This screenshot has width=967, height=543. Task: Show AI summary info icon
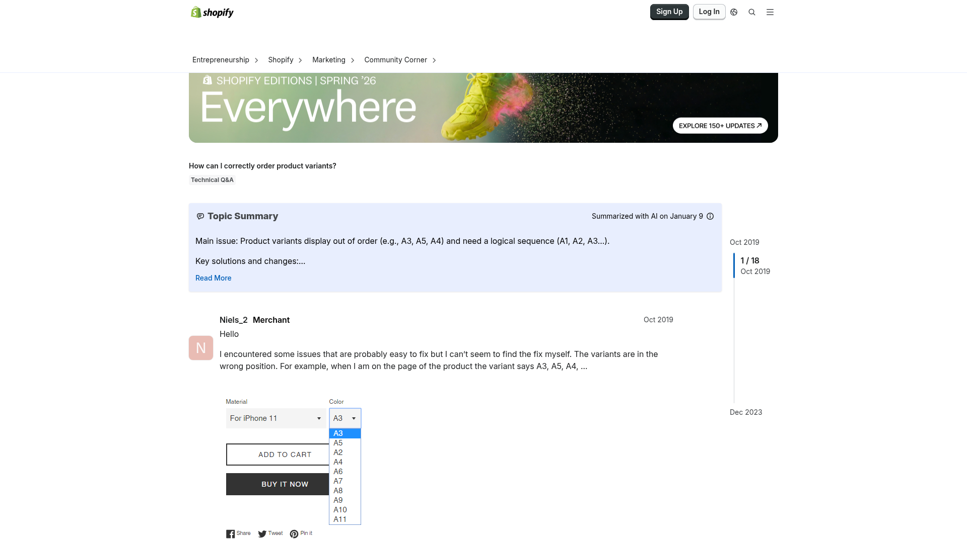[710, 216]
